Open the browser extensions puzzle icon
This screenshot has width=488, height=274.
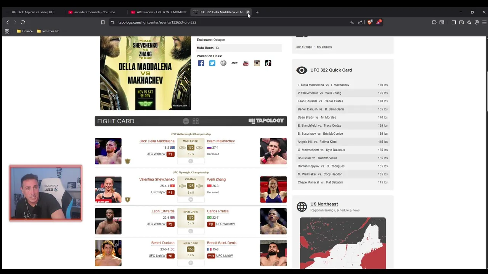click(x=434, y=22)
